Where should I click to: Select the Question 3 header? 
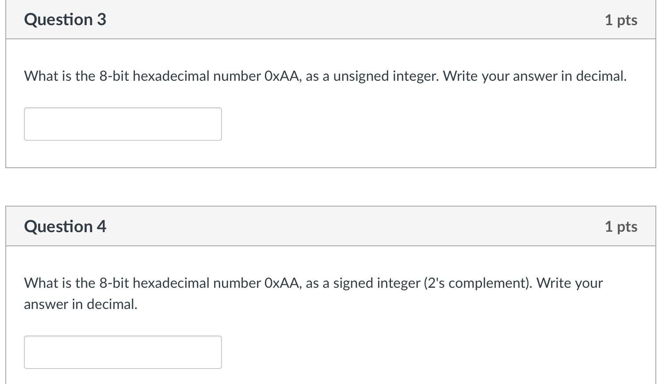coord(65,19)
